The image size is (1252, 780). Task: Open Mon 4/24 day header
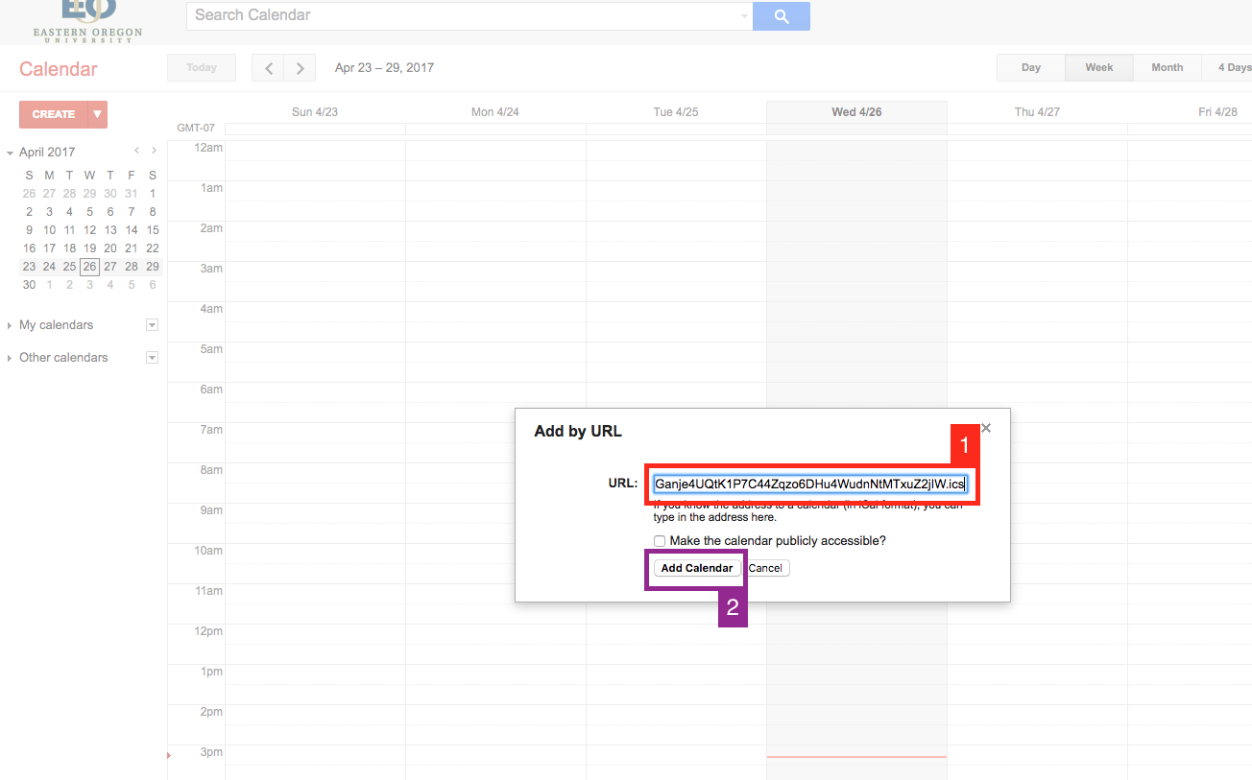pyautogui.click(x=495, y=112)
